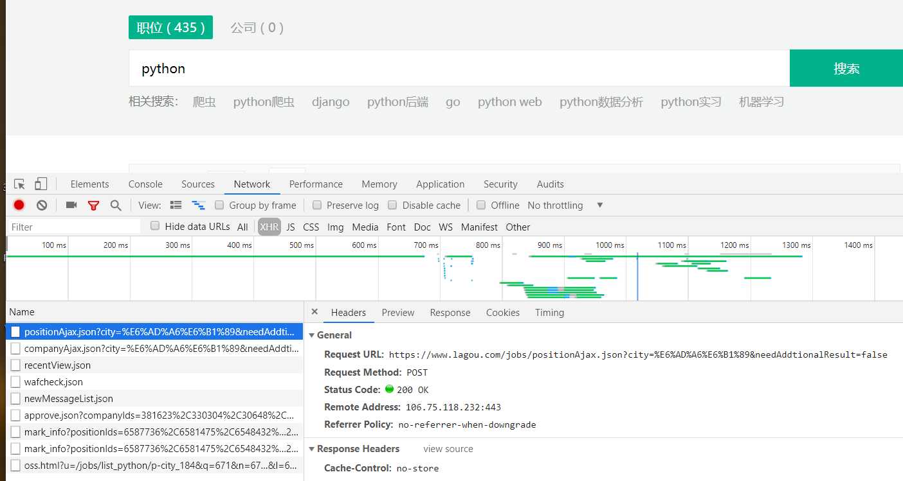
Task: Check the Offline checkbox
Action: click(481, 205)
